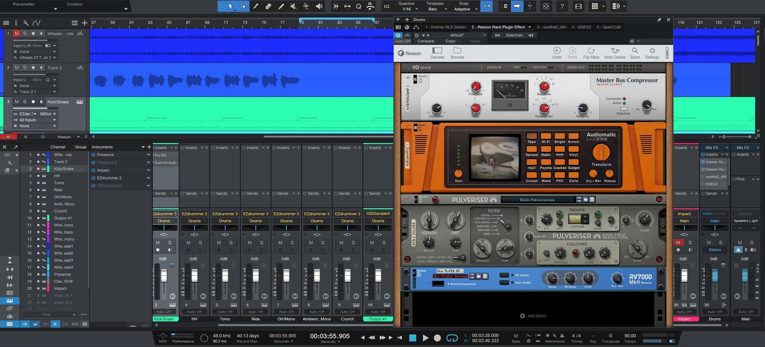Switch to 3 - soothe2_x64 tab
765x347 pixels.
[551, 27]
